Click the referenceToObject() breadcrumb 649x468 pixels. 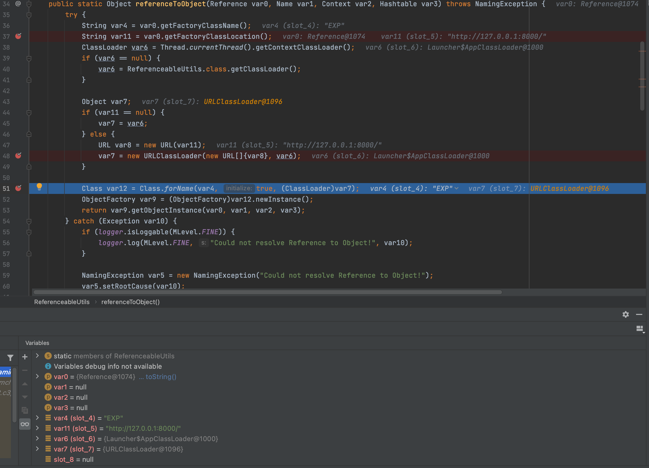pyautogui.click(x=130, y=302)
